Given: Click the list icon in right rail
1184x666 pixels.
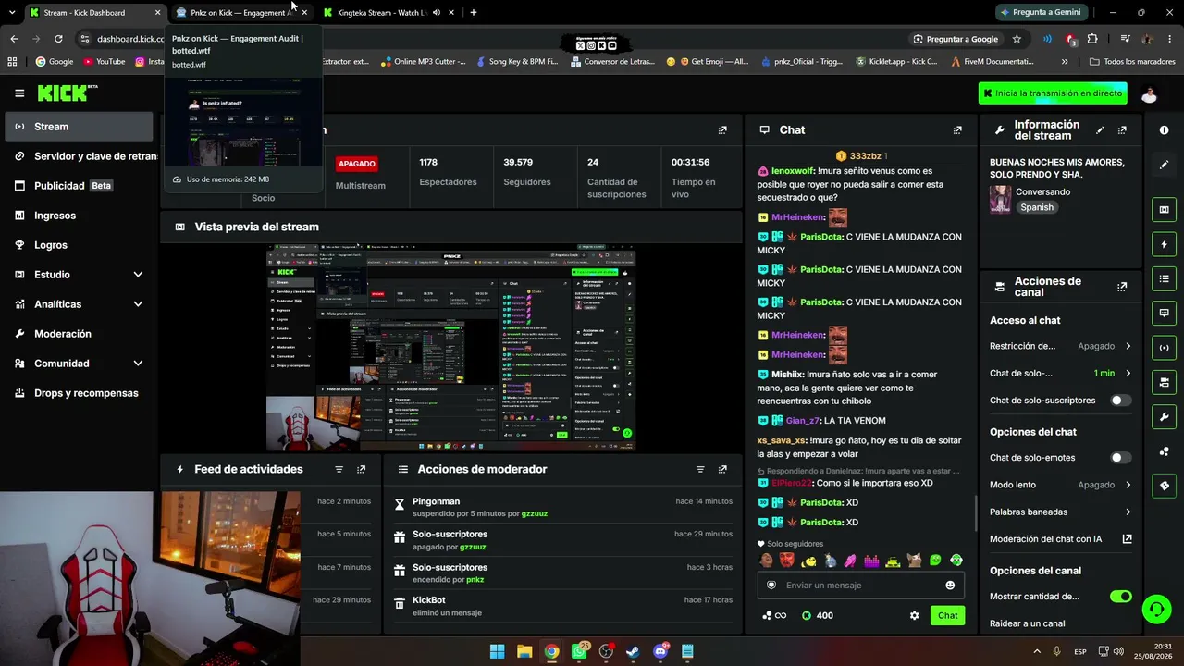Looking at the screenshot, I should [x=1164, y=278].
